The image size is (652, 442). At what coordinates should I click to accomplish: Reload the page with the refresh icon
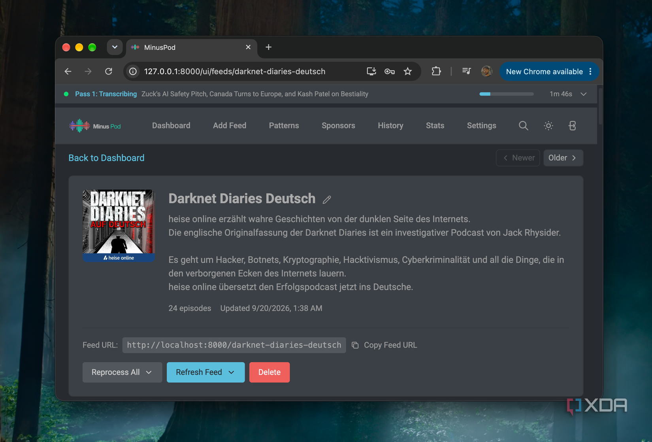[x=109, y=72]
